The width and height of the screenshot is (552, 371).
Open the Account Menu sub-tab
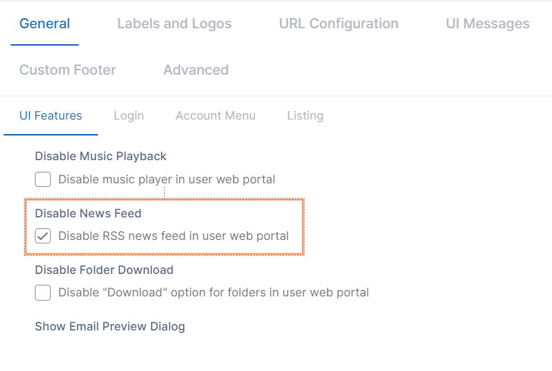[215, 116]
